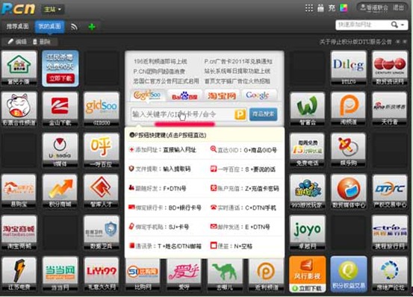Open the Century Union tile

pyautogui.click(x=390, y=68)
